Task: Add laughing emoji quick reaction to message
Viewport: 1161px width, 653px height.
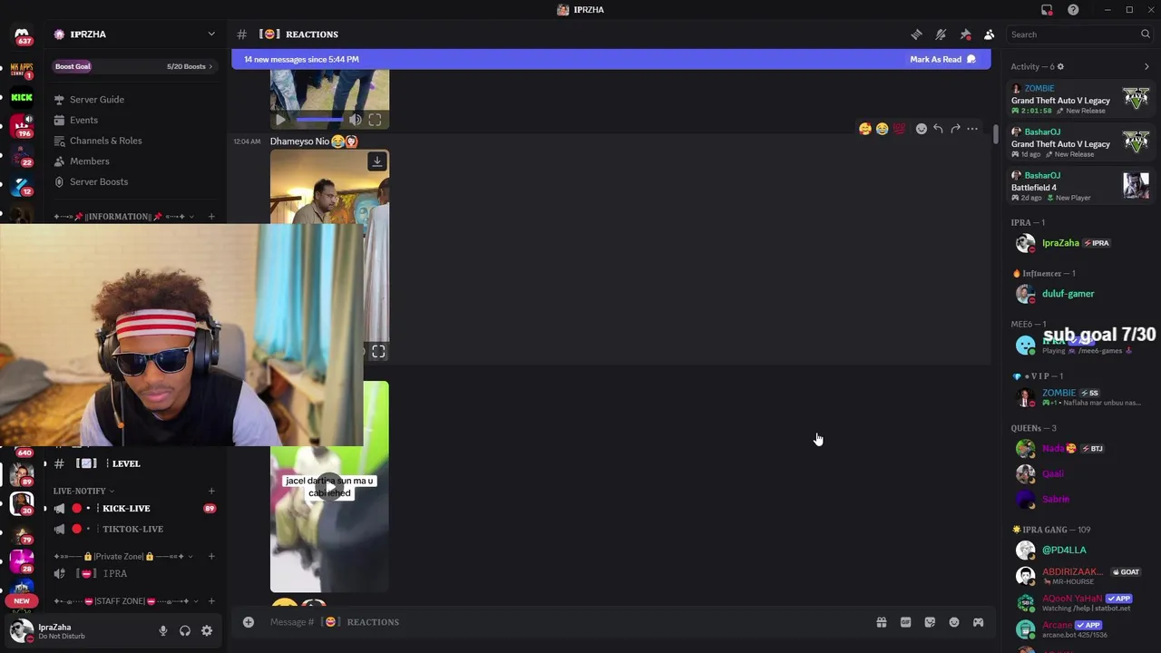Action: [x=882, y=129]
